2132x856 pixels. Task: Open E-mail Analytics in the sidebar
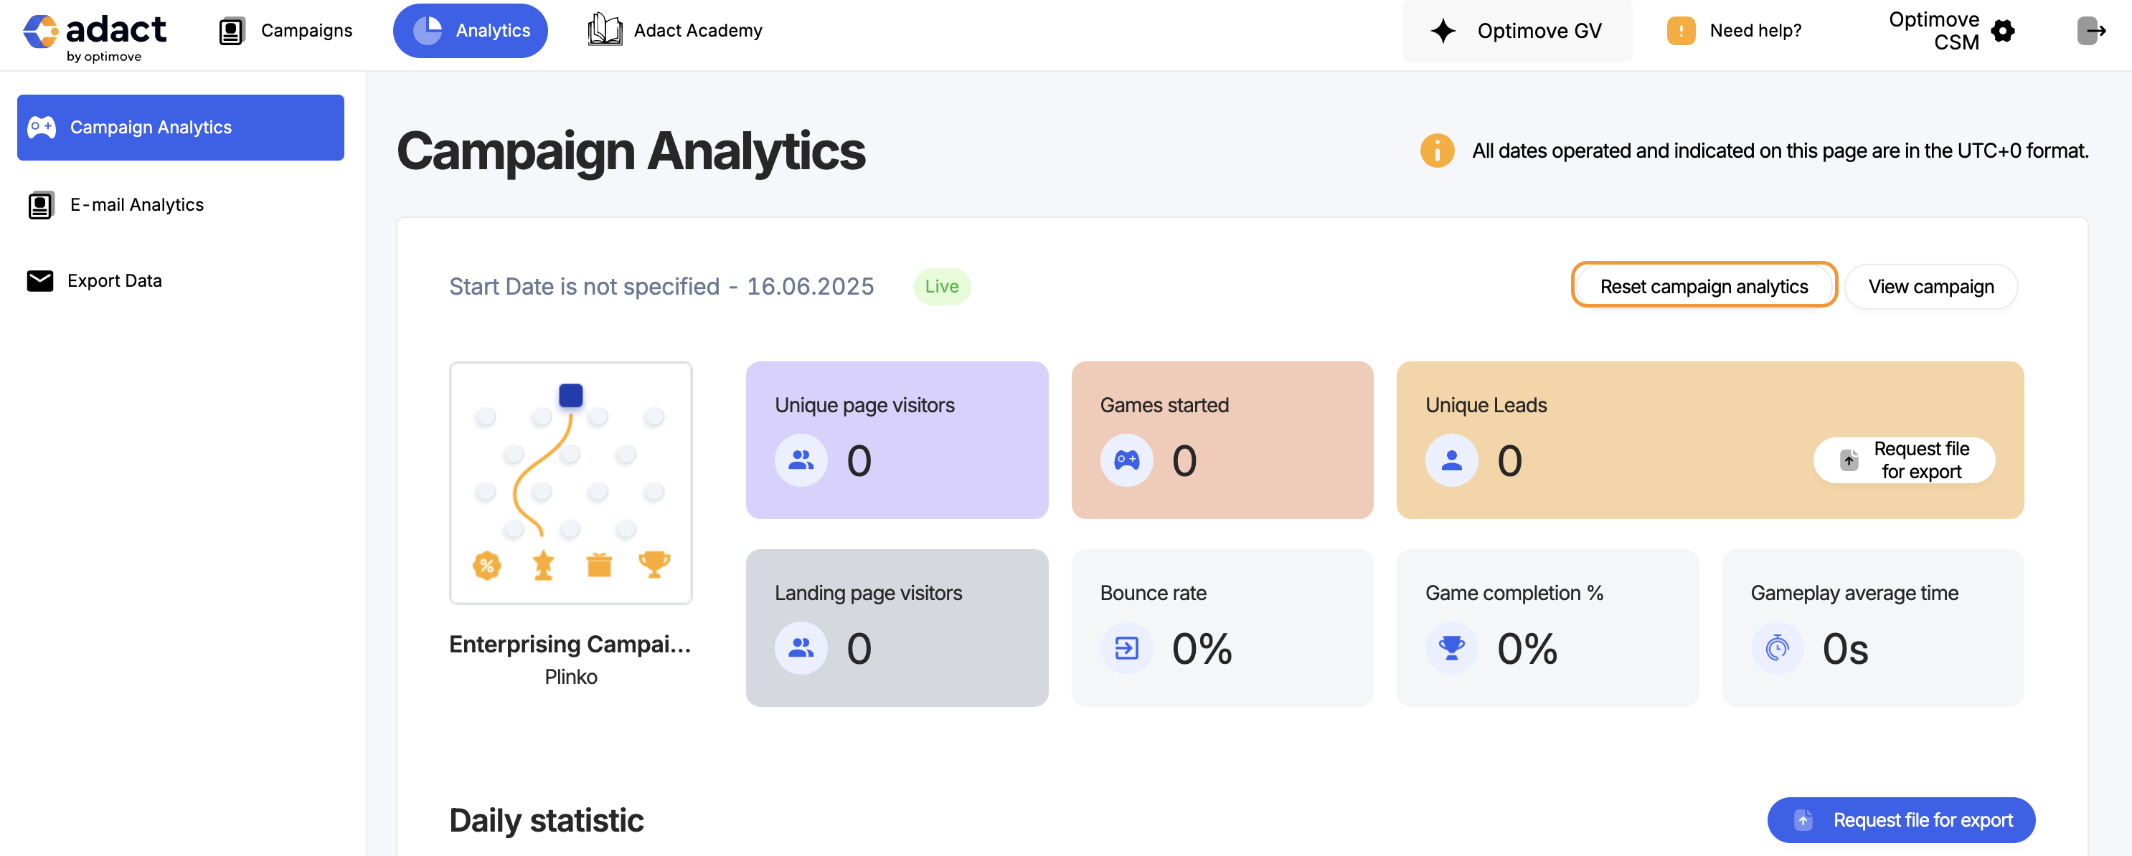pyautogui.click(x=181, y=204)
